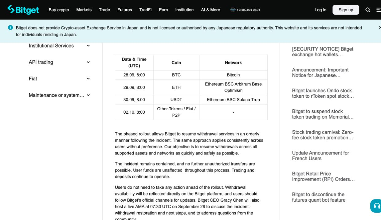381x220 pixels.
Task: Click the 29.09, 8:00 cell
Action: (x=134, y=87)
